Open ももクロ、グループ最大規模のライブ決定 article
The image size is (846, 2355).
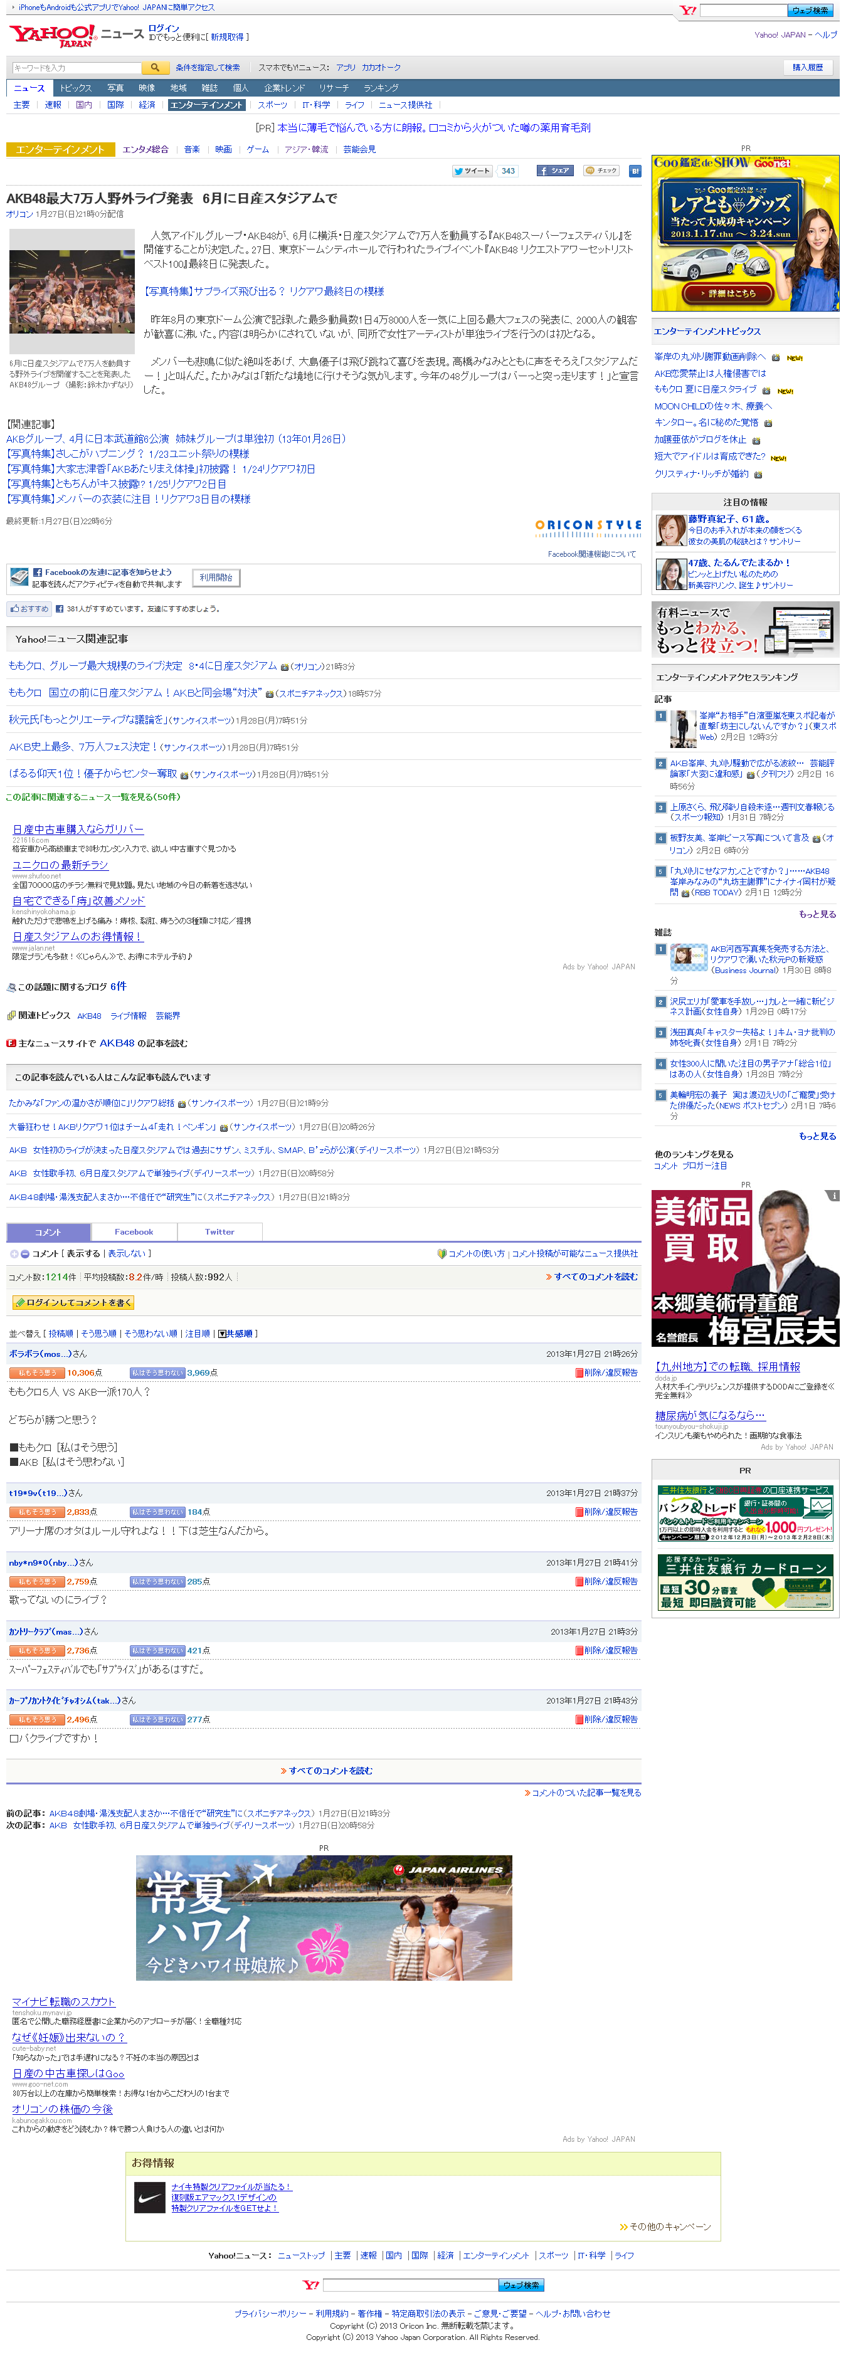coord(143,665)
